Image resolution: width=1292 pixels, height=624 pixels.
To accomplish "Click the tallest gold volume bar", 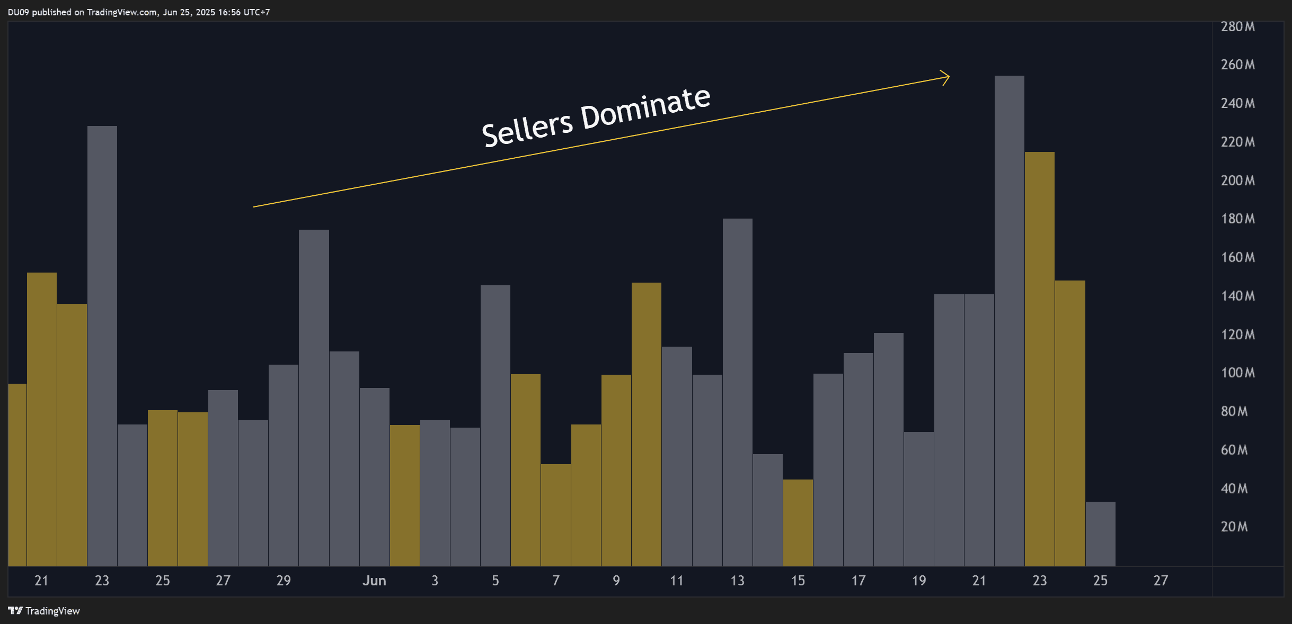I will click(1039, 360).
